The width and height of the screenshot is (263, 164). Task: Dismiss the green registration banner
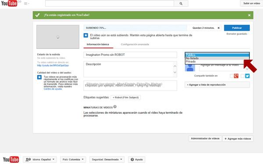[249, 15]
